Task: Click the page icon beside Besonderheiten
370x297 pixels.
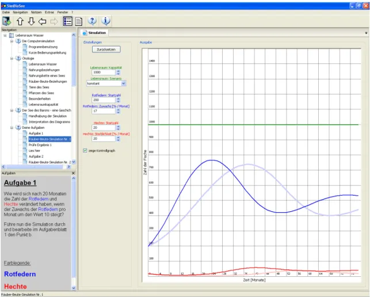Action: 25,98
